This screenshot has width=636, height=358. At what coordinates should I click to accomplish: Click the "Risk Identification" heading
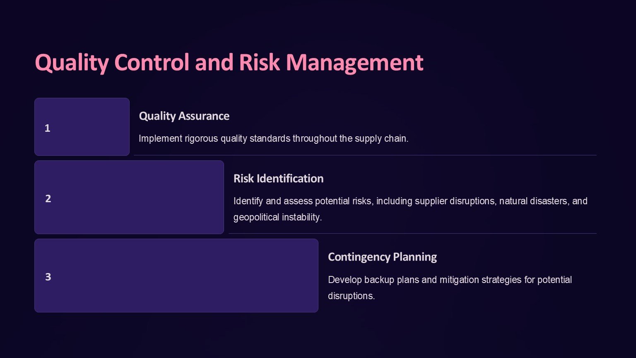click(278, 179)
